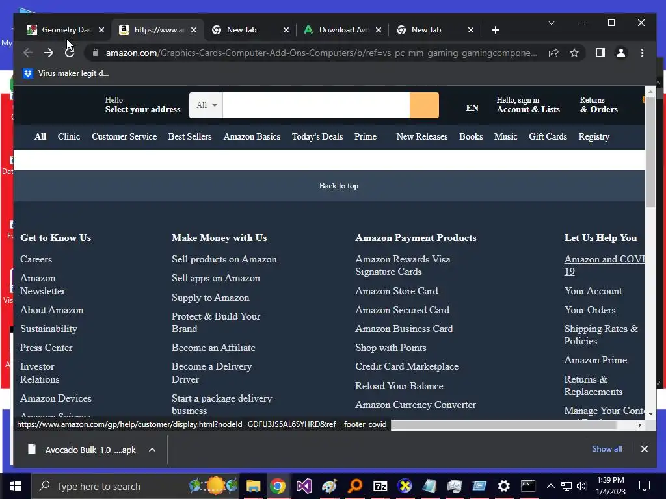Viewport: 666px width, 499px height.
Task: Open Prime nav item
Action: click(366, 136)
